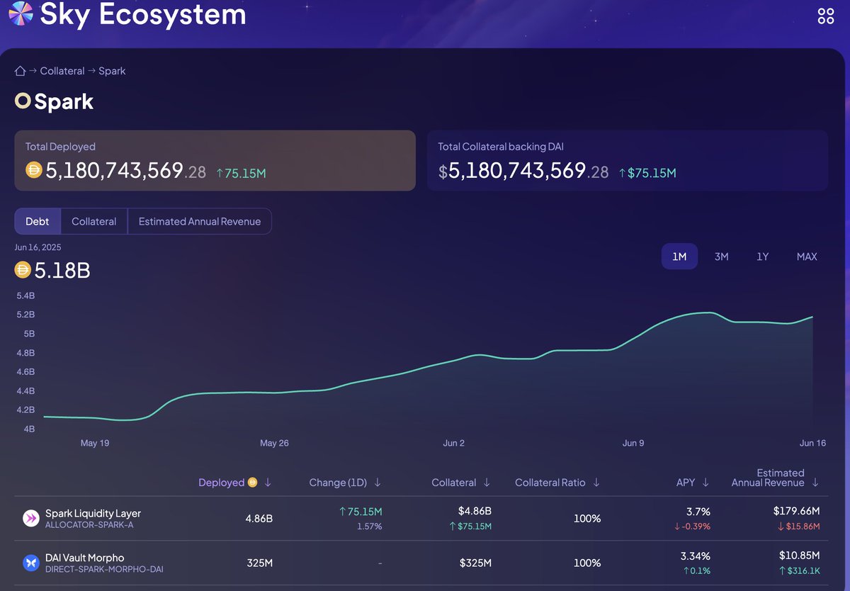The width and height of the screenshot is (850, 591).
Task: Sort table by Collateral column arrow
Action: pos(487,483)
